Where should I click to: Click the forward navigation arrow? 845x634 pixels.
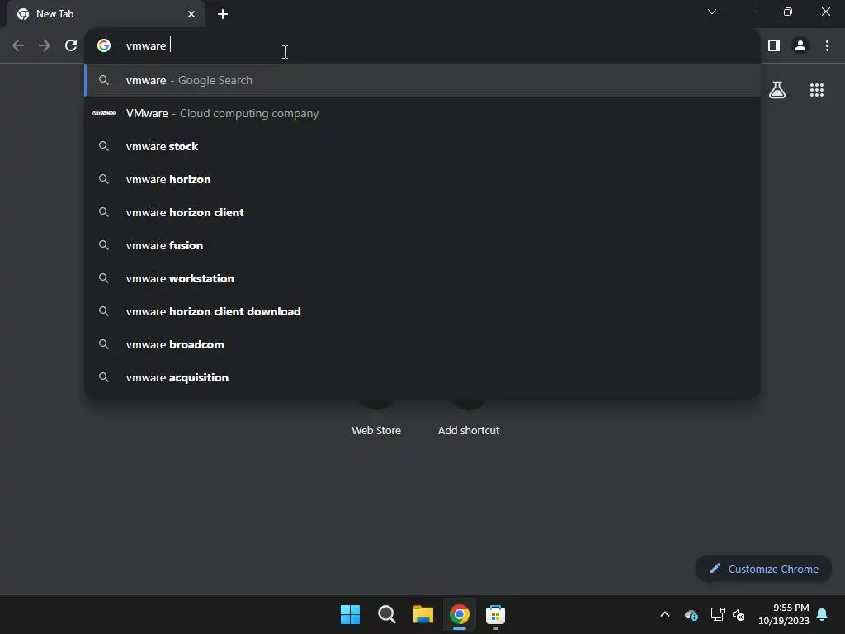pyautogui.click(x=45, y=45)
